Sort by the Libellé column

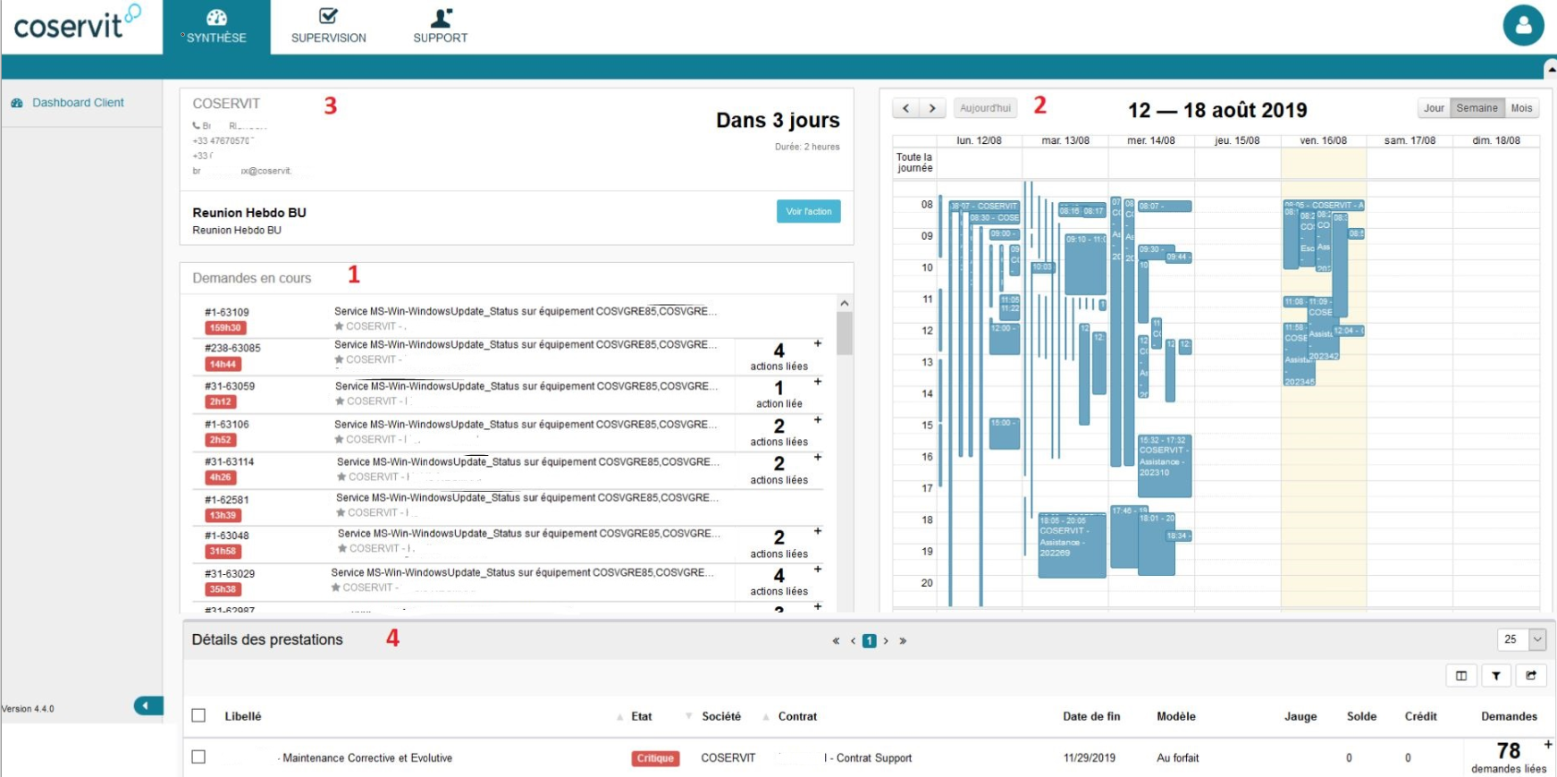(243, 716)
